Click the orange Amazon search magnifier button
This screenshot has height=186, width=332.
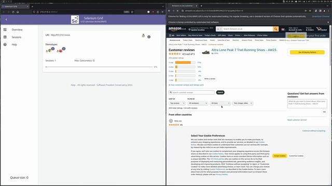tap(275, 29)
